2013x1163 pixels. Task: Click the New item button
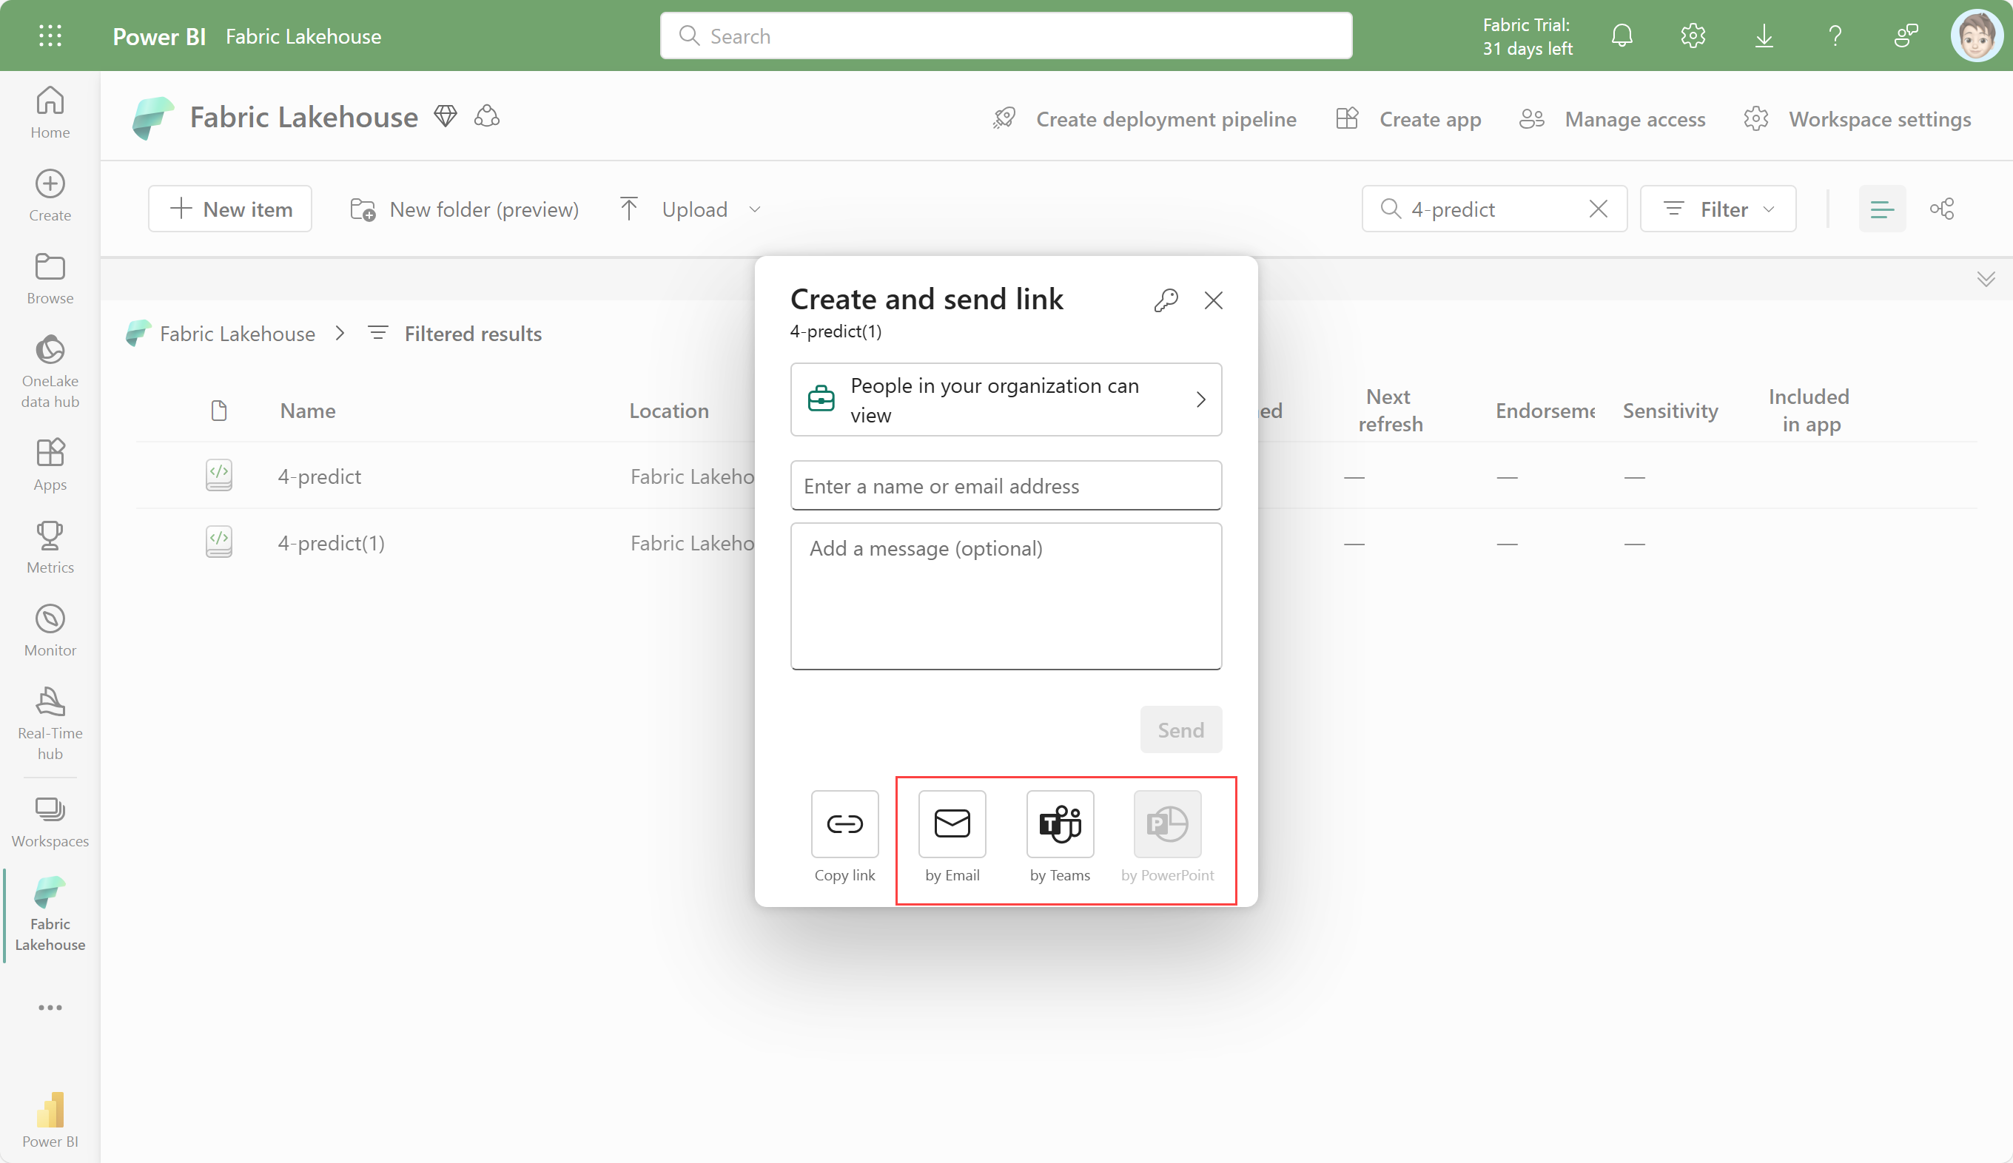point(230,209)
